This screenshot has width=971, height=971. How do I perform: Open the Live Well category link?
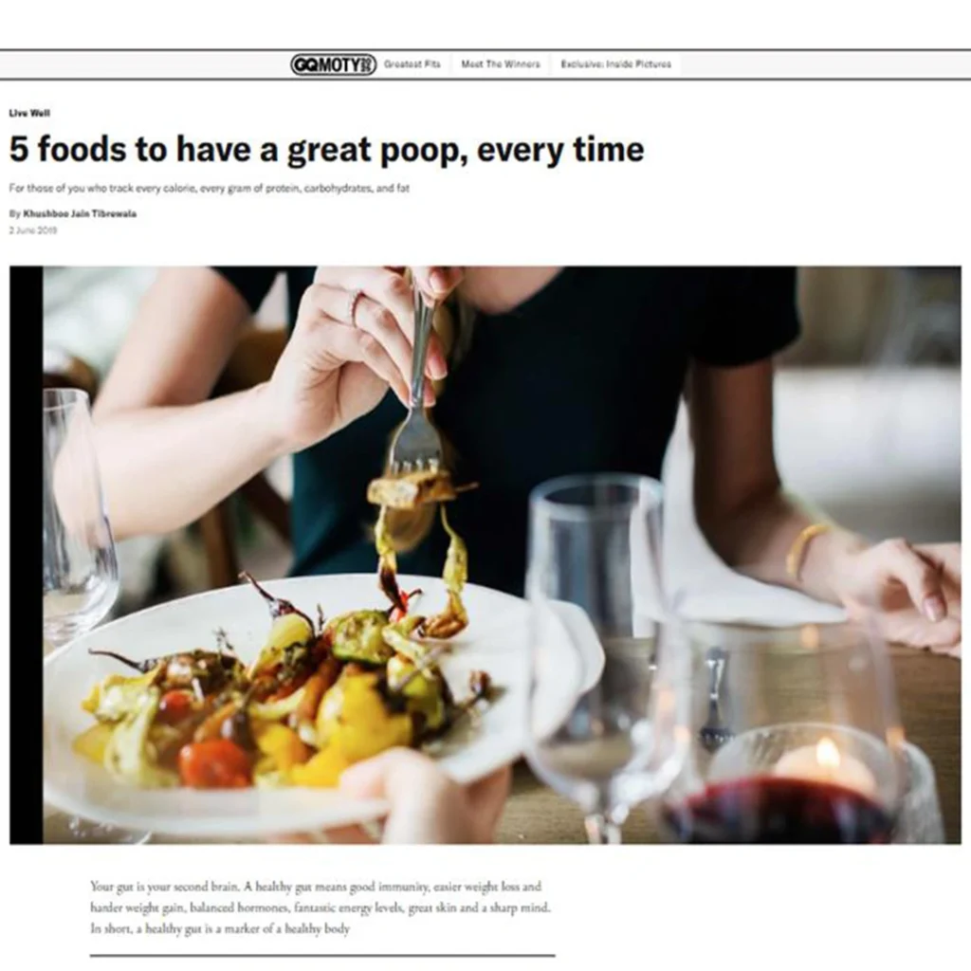[29, 113]
